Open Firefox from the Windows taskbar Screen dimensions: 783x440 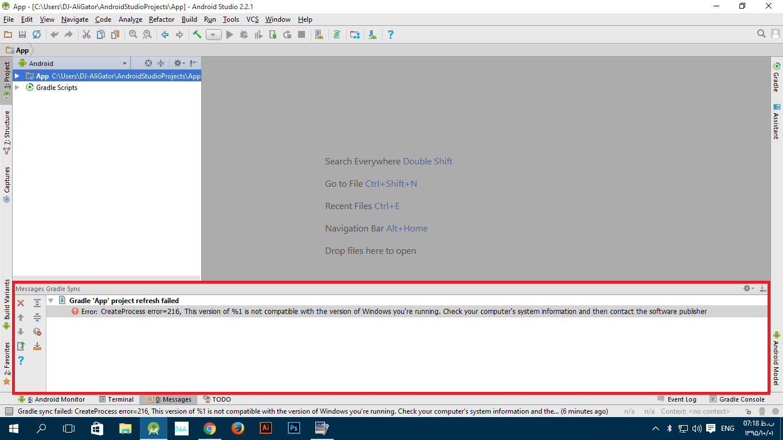click(237, 428)
